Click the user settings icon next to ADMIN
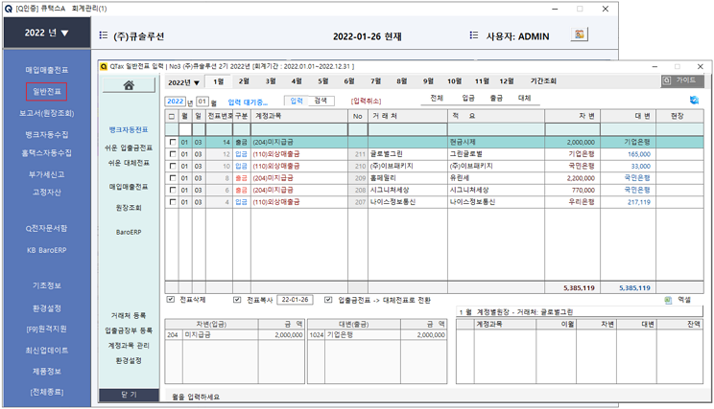714x409 pixels. [580, 34]
